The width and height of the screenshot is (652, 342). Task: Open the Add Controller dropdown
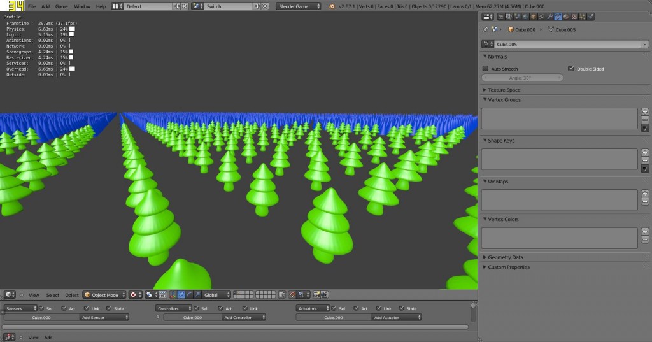click(244, 317)
